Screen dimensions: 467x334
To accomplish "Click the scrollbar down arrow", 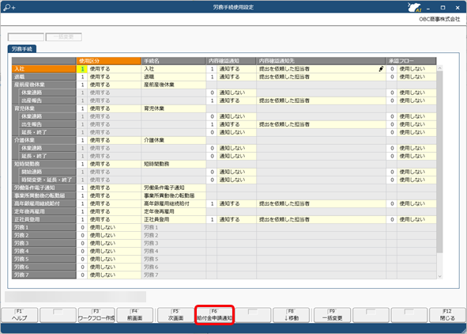I will [439, 276].
